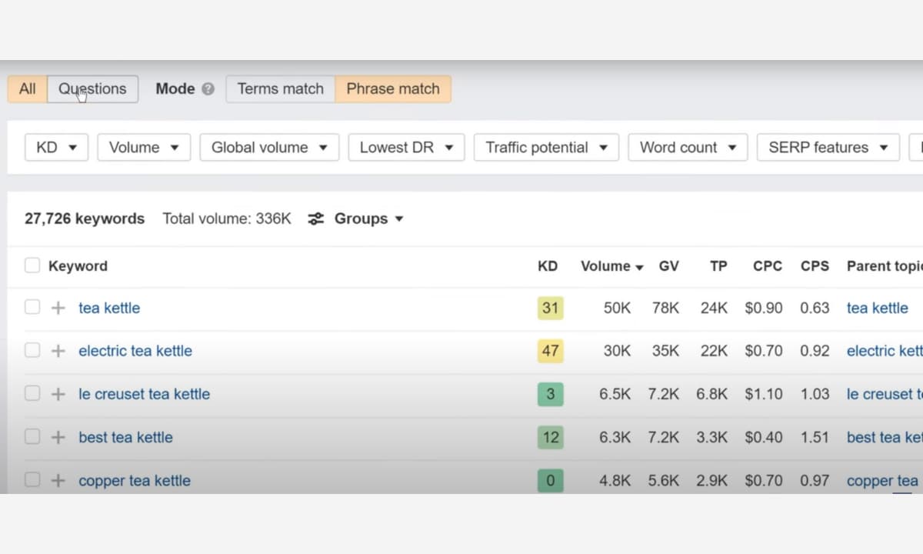923x554 pixels.
Task: Open the SERP features filter dropdown
Action: pyautogui.click(x=828, y=147)
